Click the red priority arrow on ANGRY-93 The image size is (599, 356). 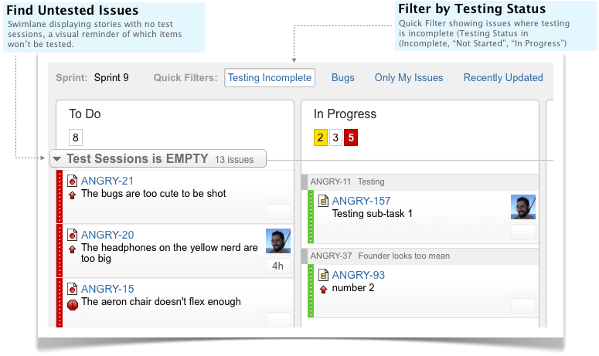(x=324, y=289)
